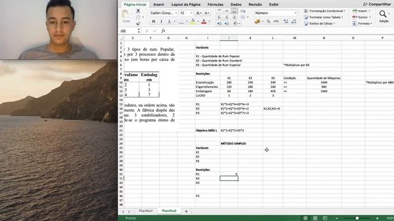Click the zoom slider handle
394x221 pixels.
click(x=357, y=219)
